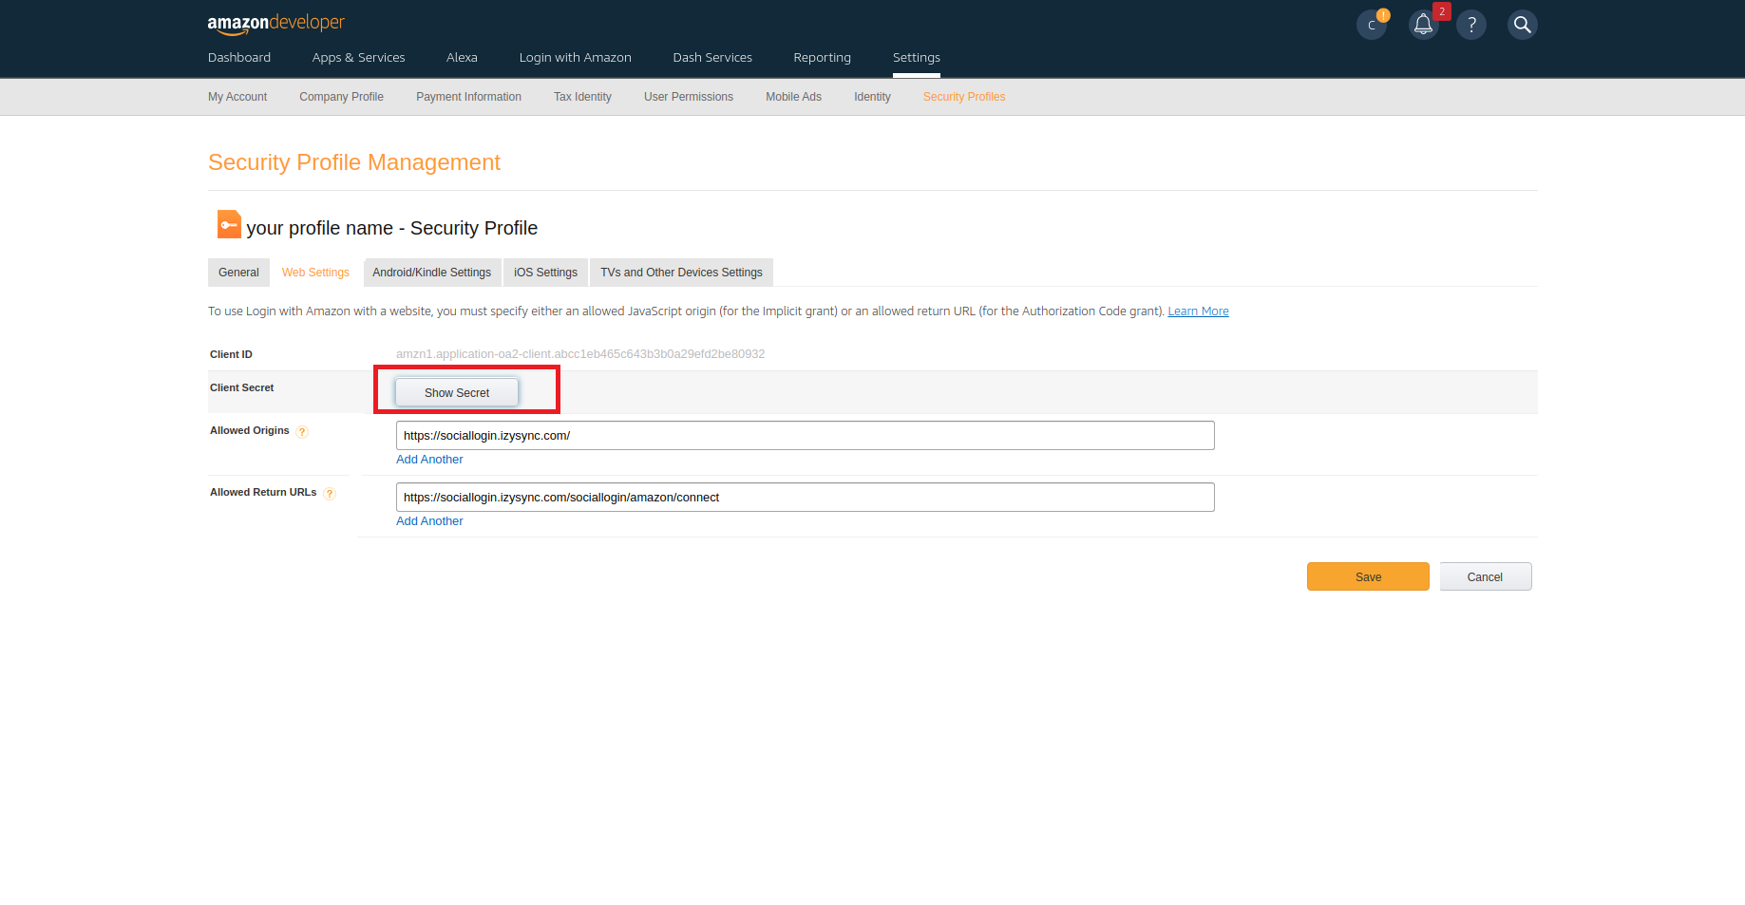Switch to TVs and Other Devices Settings tab
The image size is (1745, 905).
tap(681, 273)
